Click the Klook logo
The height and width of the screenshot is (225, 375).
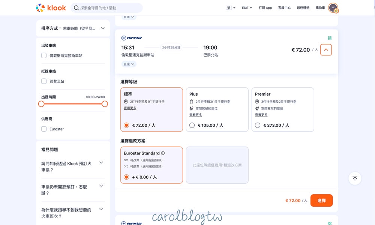click(51, 8)
